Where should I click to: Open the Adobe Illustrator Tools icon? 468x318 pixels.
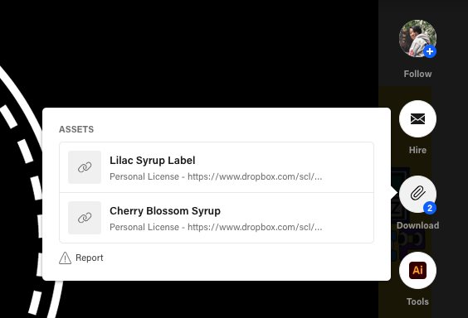(417, 270)
